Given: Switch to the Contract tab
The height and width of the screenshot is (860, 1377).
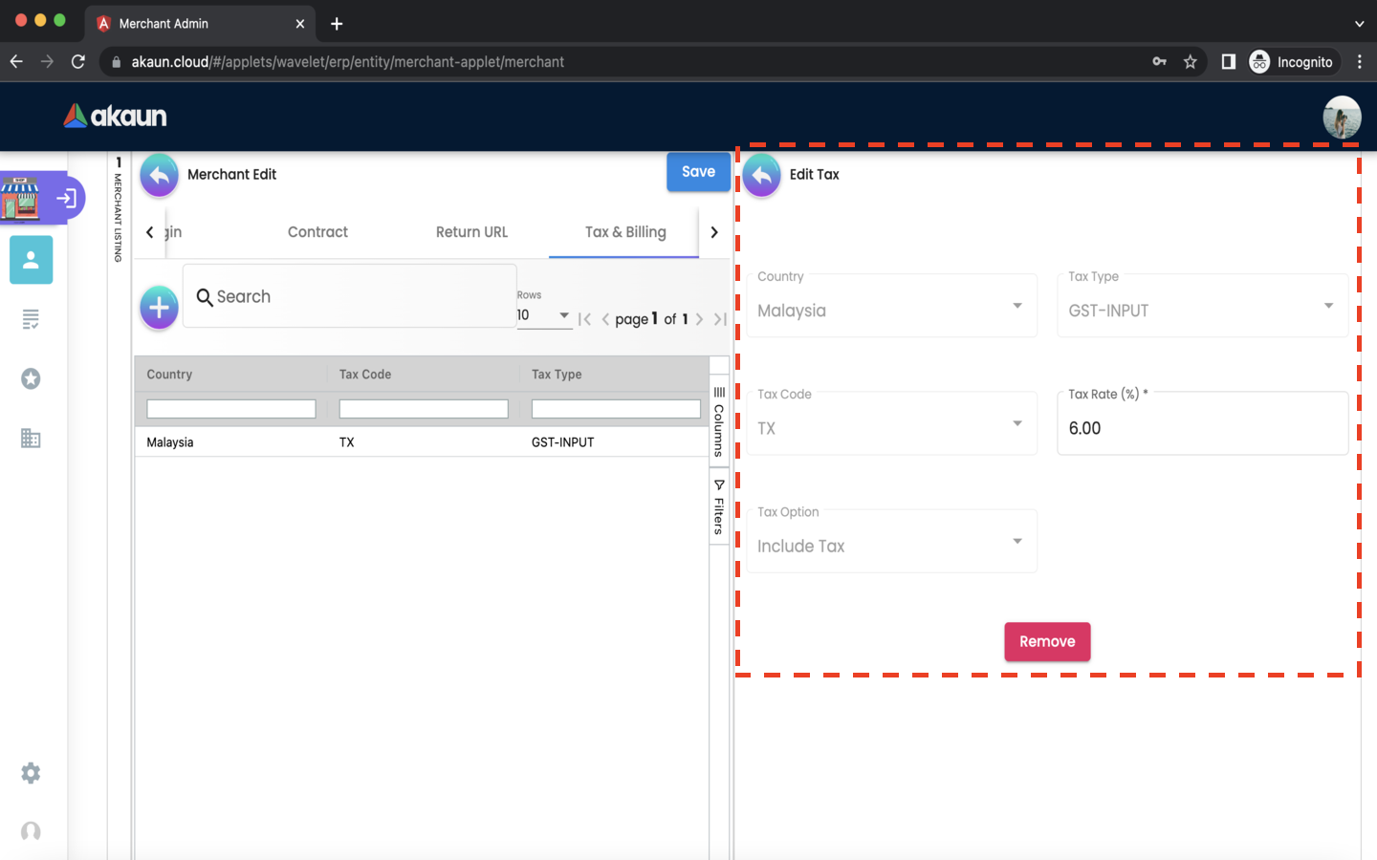Looking at the screenshot, I should pos(317,232).
